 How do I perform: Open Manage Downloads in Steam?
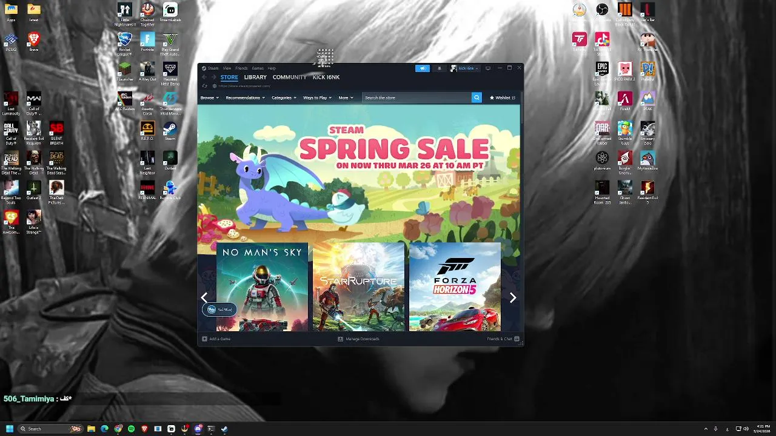(x=358, y=339)
